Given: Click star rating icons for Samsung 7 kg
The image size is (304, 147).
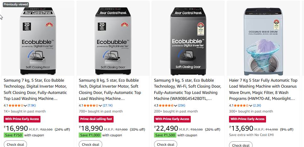Looking at the screenshot, I should click(16, 106).
